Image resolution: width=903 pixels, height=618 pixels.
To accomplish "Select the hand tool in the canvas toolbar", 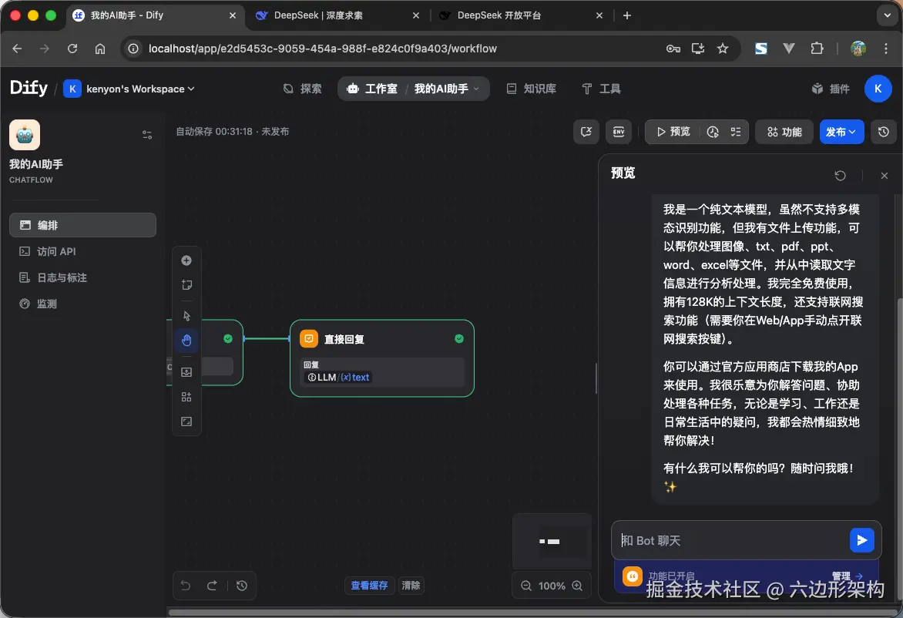I will point(186,340).
